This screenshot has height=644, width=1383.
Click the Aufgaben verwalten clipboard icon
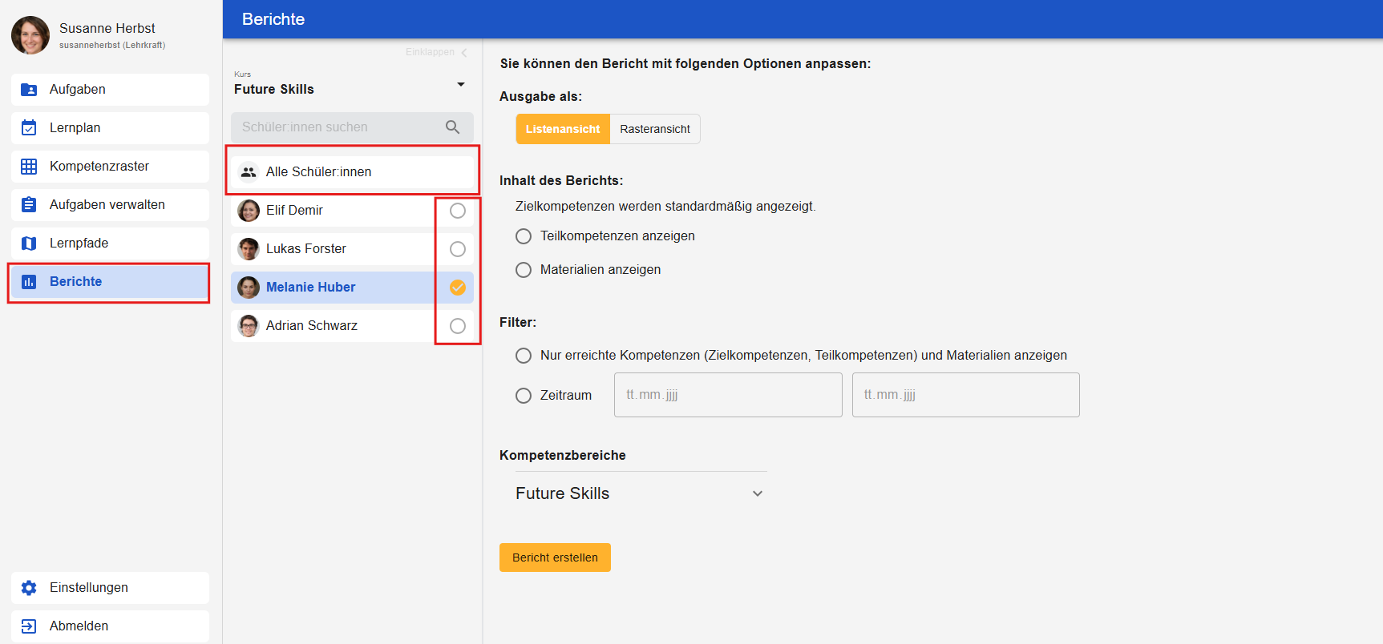[x=29, y=205]
